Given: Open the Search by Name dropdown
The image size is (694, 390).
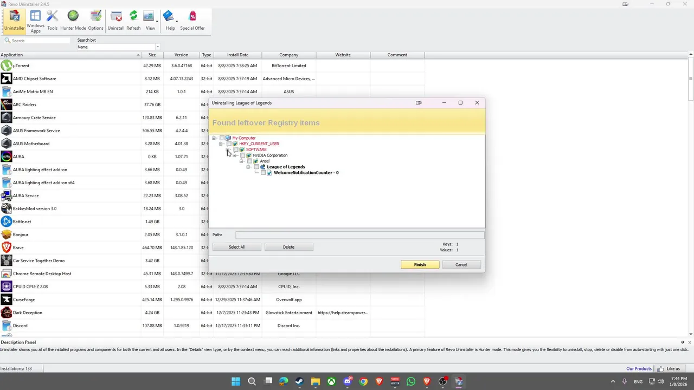Looking at the screenshot, I should 157,47.
